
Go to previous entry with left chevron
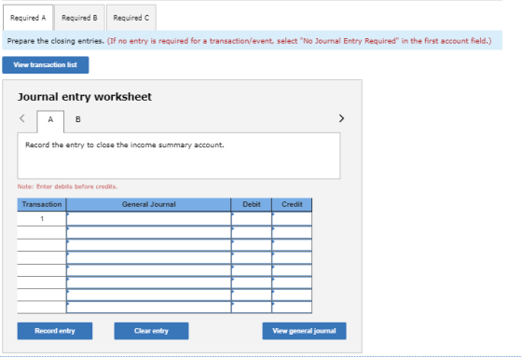click(22, 118)
